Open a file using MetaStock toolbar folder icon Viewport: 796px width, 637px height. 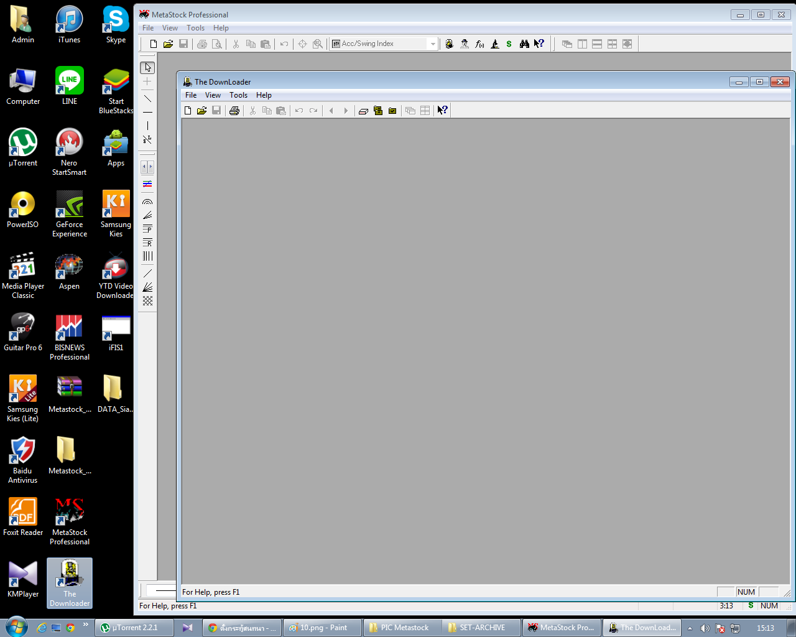168,44
